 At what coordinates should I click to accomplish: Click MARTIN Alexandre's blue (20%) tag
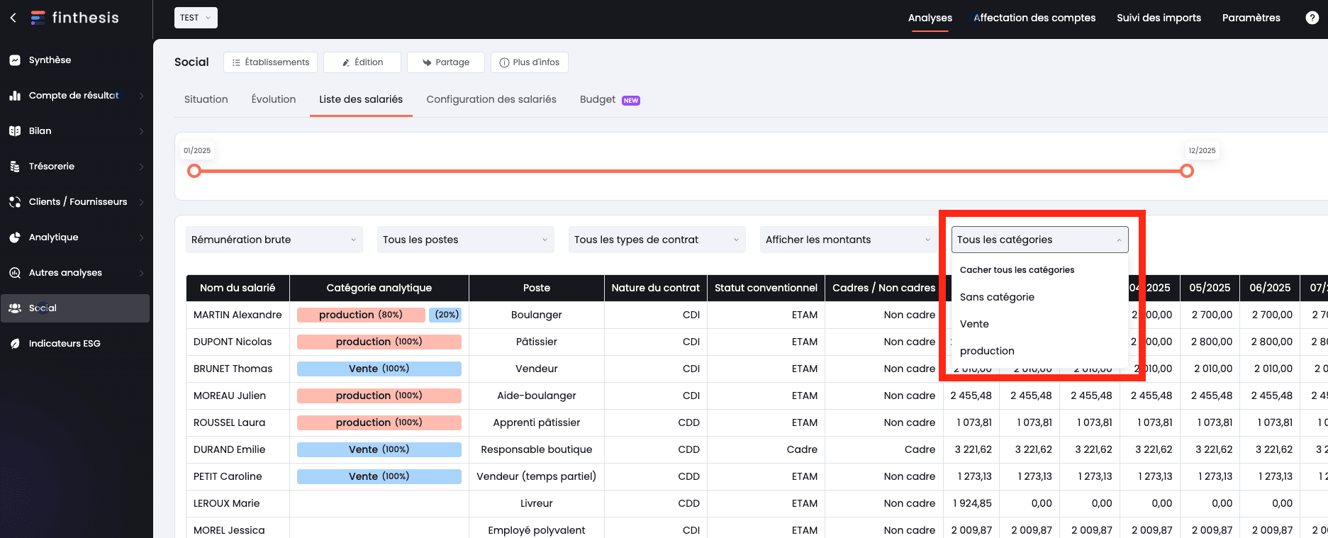tap(447, 315)
